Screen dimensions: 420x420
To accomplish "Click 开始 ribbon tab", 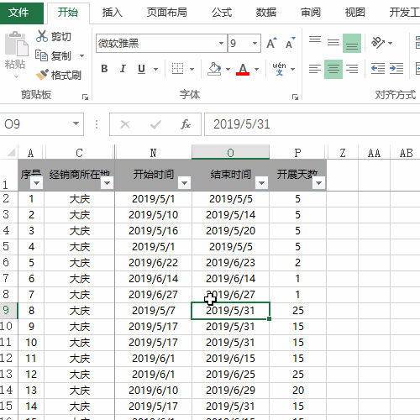I will 68,13.
